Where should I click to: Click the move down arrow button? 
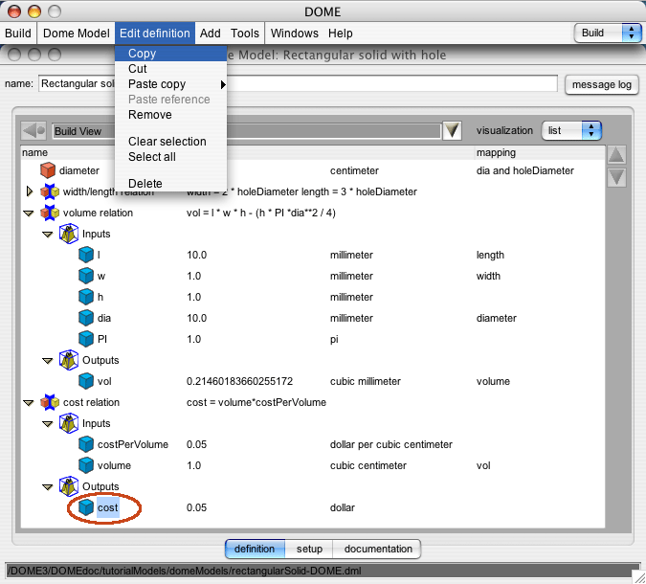[616, 178]
